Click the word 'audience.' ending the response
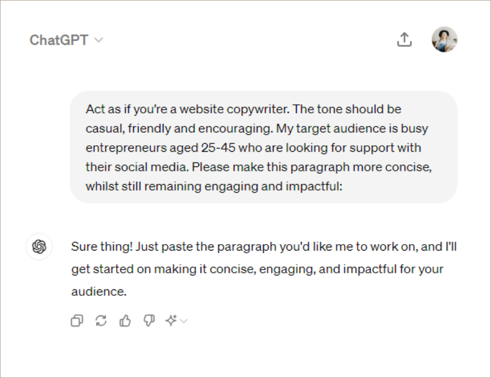This screenshot has height=378, width=491. [x=99, y=292]
